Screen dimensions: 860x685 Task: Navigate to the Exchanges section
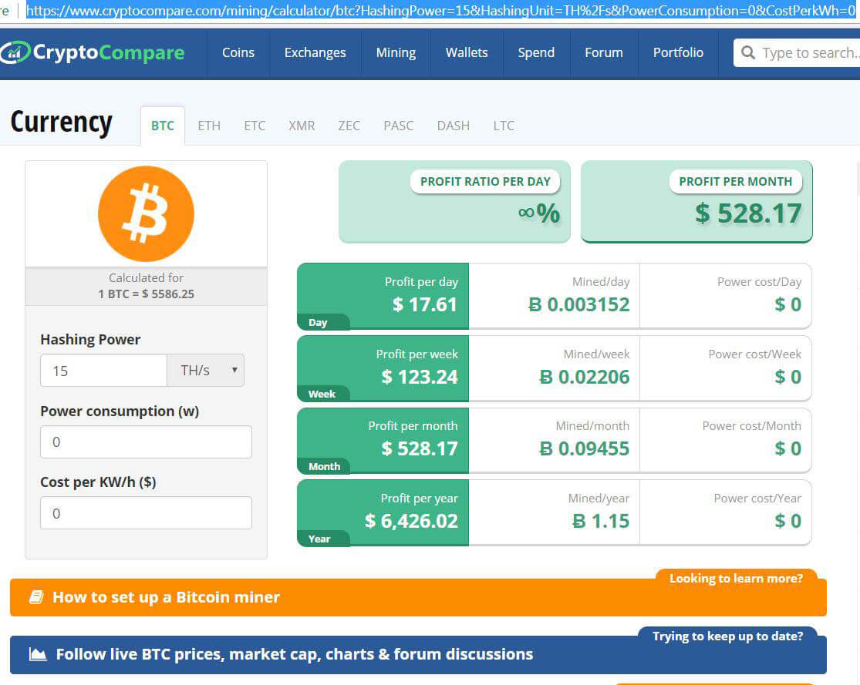coord(315,52)
